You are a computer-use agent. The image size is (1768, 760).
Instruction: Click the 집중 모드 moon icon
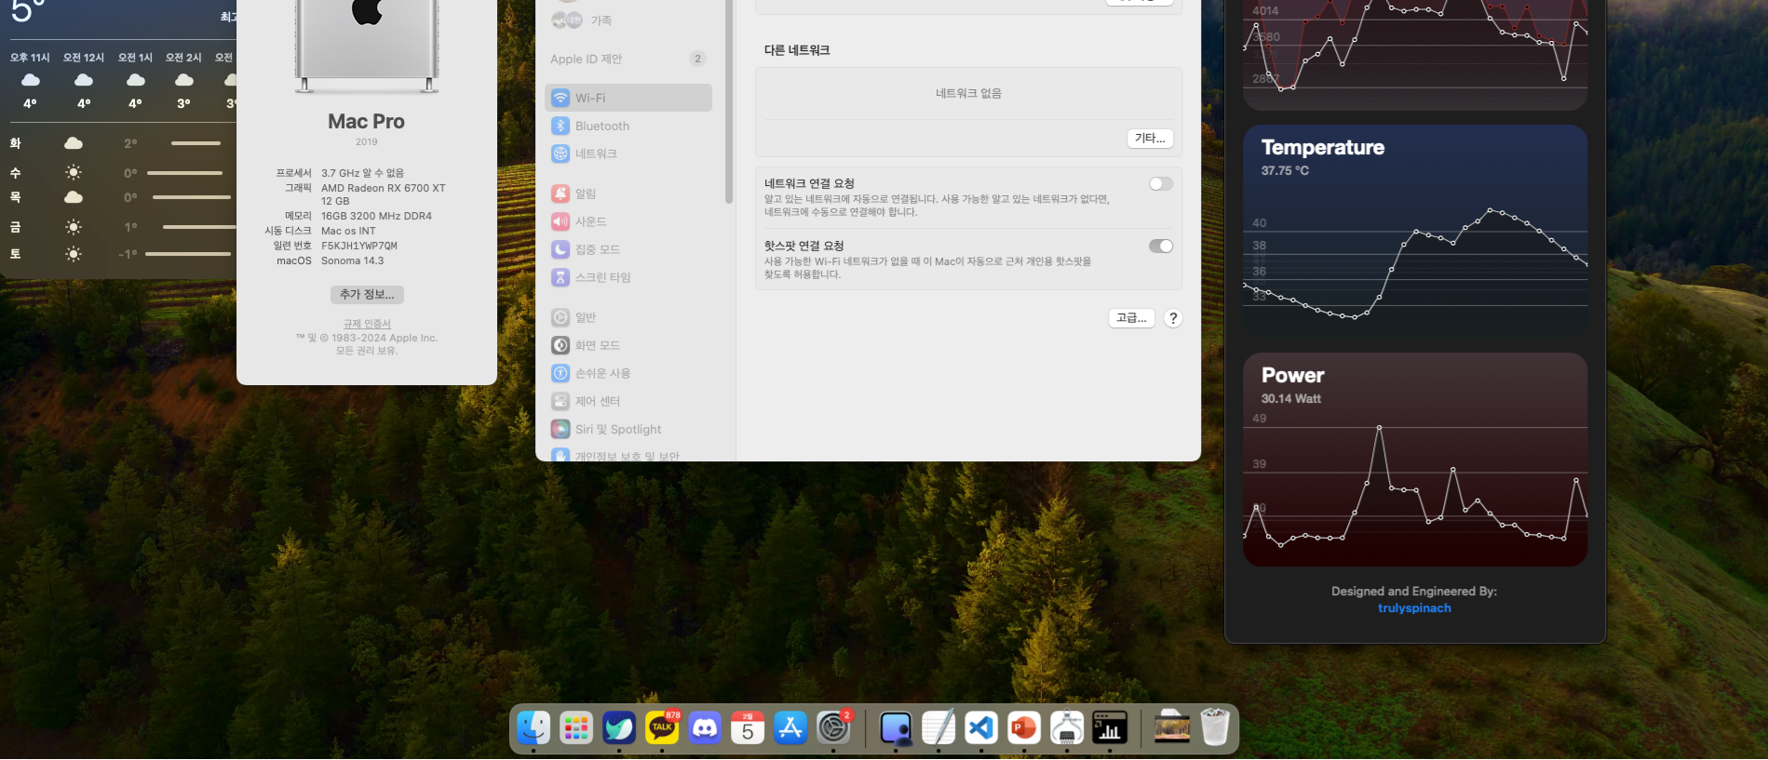point(560,249)
